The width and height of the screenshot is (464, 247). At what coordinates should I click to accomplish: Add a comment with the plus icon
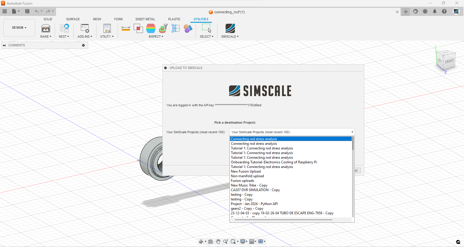(x=83, y=45)
